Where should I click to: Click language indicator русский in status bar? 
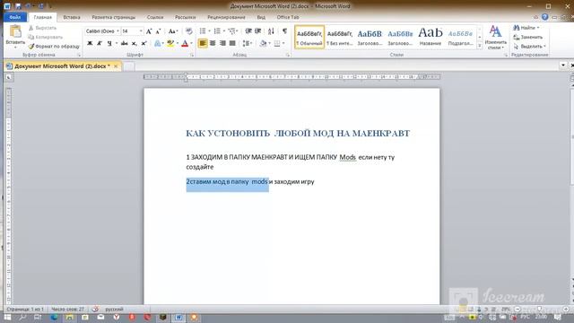pos(114,309)
